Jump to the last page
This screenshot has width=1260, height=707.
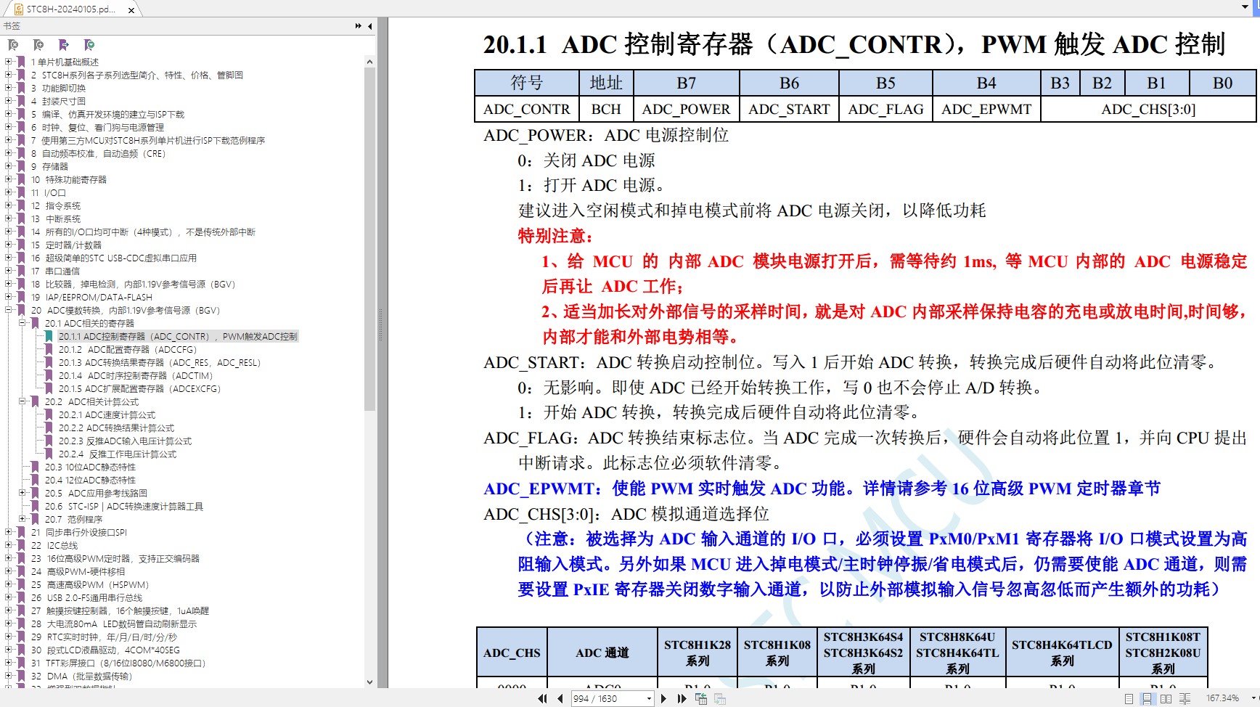tap(682, 698)
